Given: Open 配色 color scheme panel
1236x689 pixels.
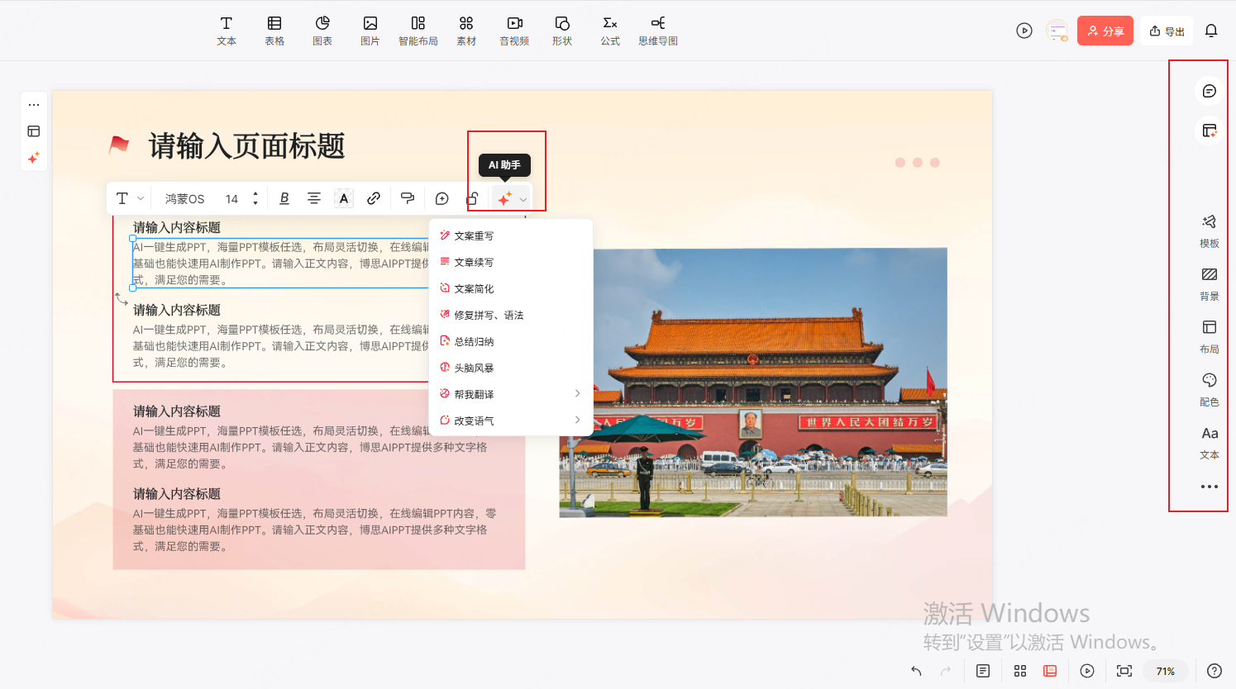Looking at the screenshot, I should [x=1210, y=389].
